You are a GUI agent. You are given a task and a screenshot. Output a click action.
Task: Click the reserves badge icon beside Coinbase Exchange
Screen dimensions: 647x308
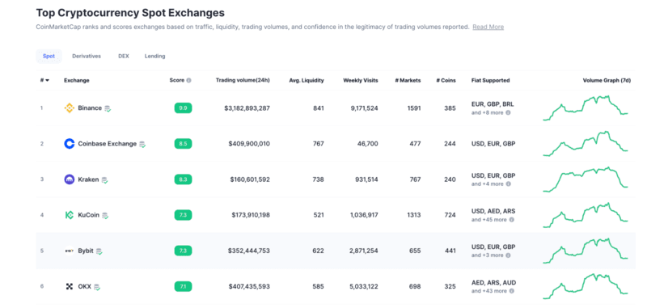(x=142, y=144)
